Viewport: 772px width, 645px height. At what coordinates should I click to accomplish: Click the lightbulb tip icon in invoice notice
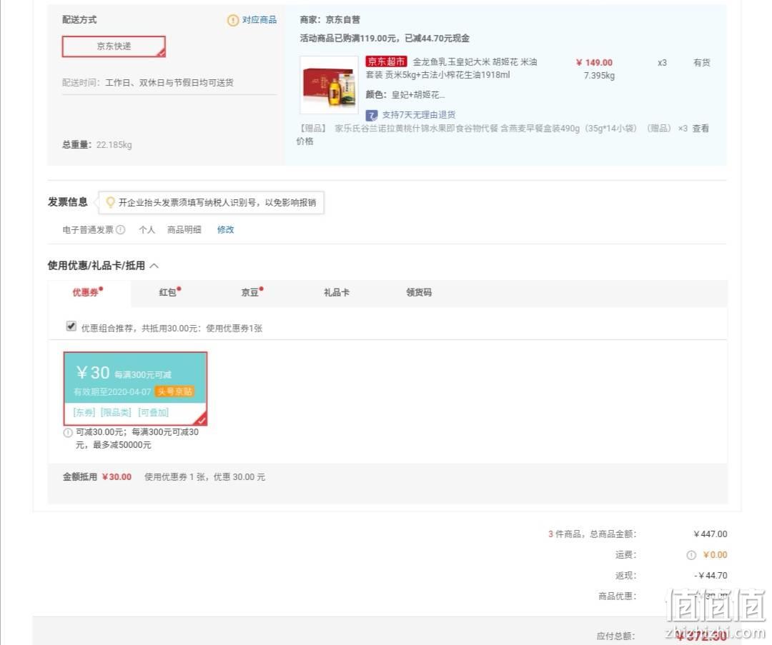click(x=110, y=202)
